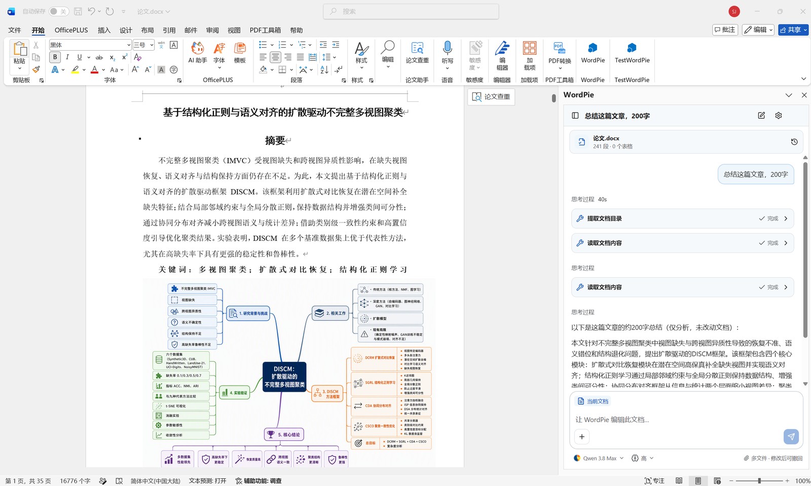Open the 模板 templates icon
The height and width of the screenshot is (486, 811).
240,53
